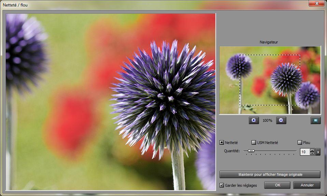
Task: Close the Netteté / flou dialog
Action: point(316,3)
